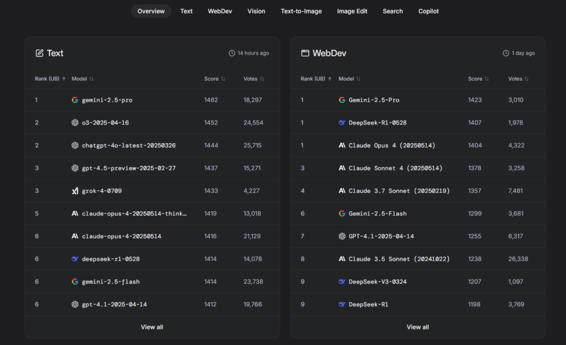Viewport: 566px width, 345px height.
Task: Click the Anthropic logo in the Text row scoring 1416
Action: click(75, 237)
